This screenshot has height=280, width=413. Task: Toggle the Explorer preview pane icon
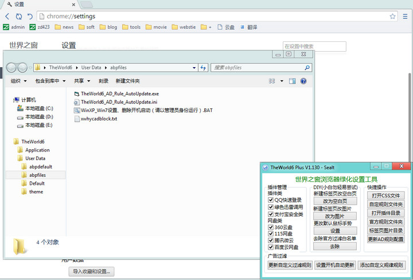point(292,81)
